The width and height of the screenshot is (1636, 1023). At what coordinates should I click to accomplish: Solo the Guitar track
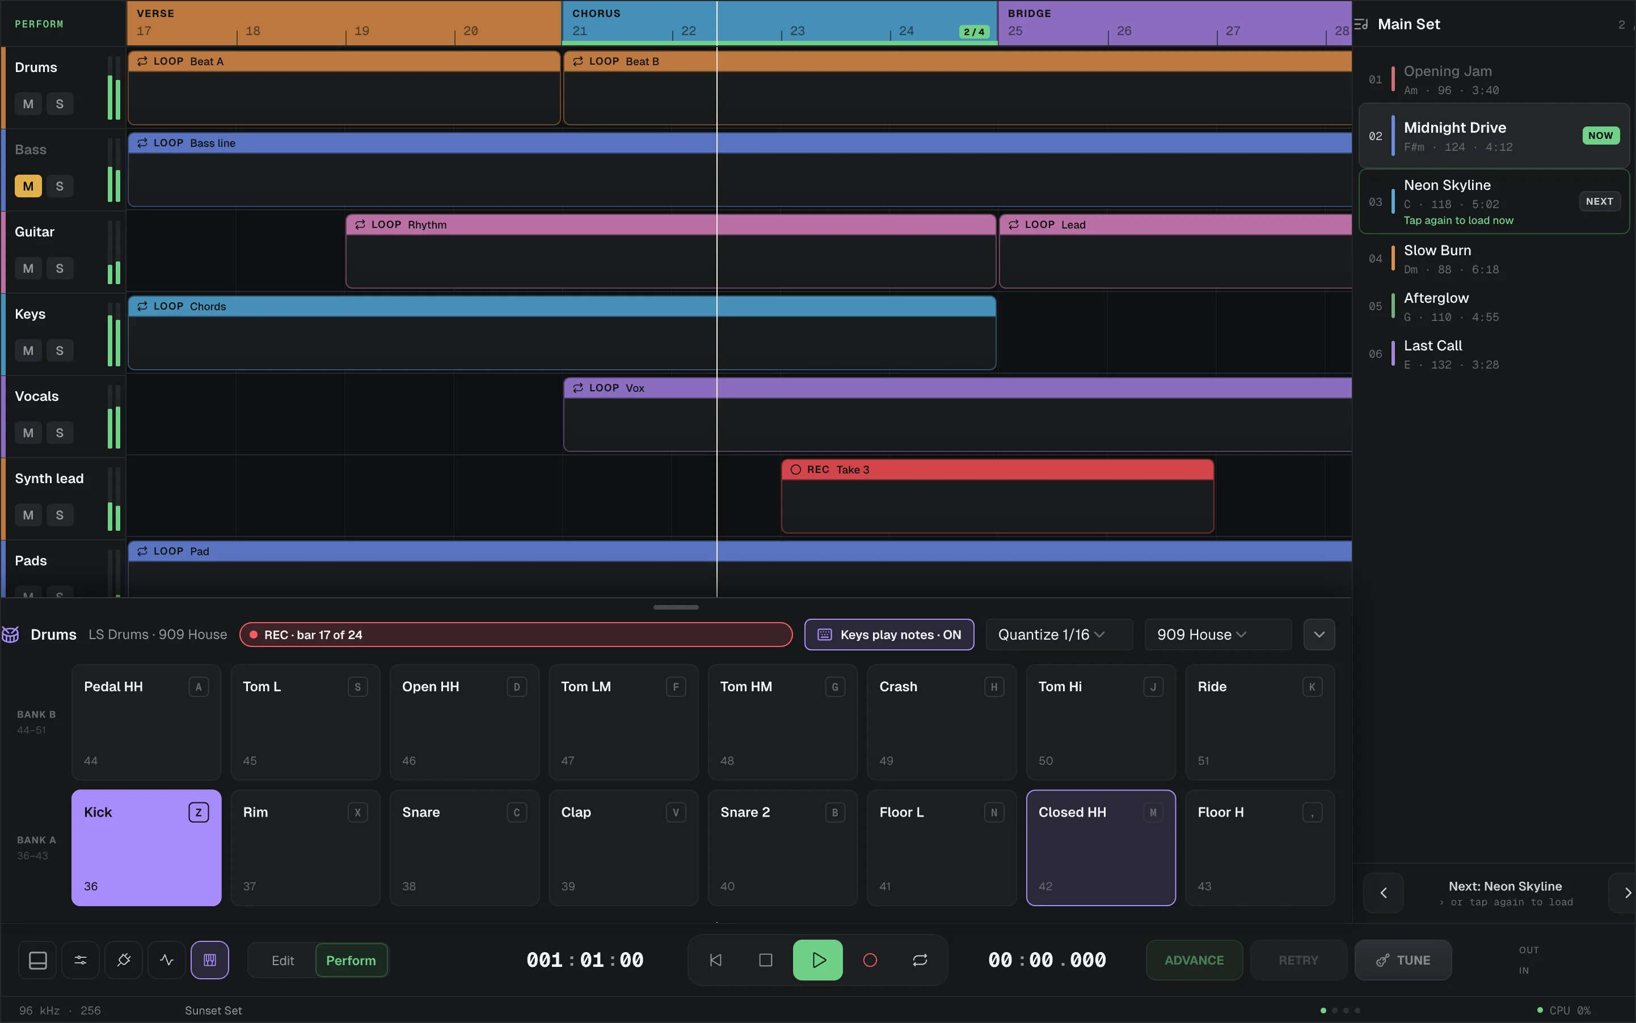coord(60,269)
